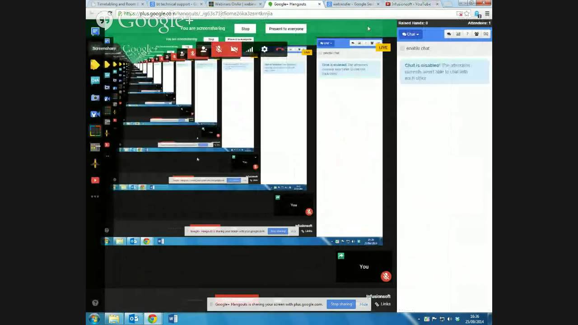Open Hangout settings gear
This screenshot has height=325, width=578.
coord(265,50)
